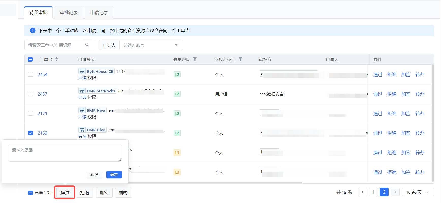The height and width of the screenshot is (203, 441).
Task: Click 取消 in the reason popup
Action: click(x=94, y=174)
